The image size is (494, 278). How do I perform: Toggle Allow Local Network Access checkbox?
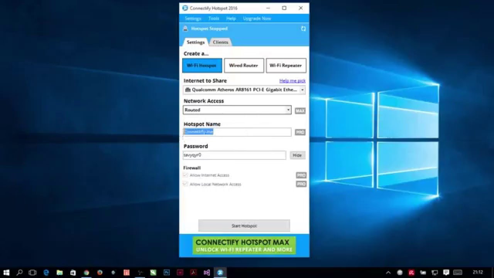coord(186,184)
